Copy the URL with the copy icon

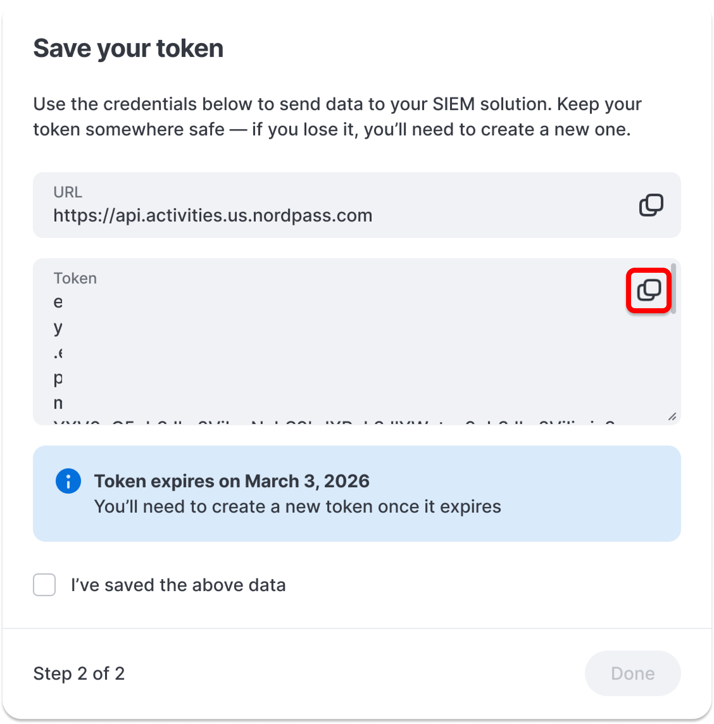pos(651,205)
